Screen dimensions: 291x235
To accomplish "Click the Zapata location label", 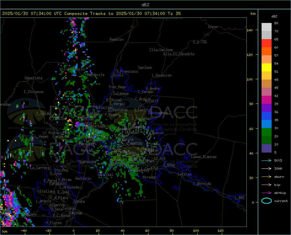I will pos(79,201).
